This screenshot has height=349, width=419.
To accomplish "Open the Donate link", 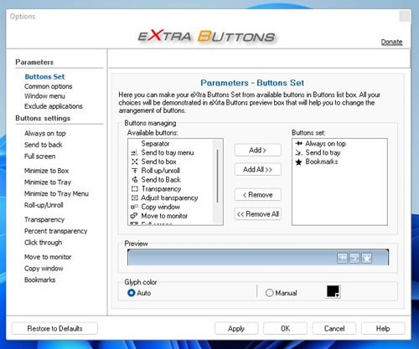I will (391, 42).
